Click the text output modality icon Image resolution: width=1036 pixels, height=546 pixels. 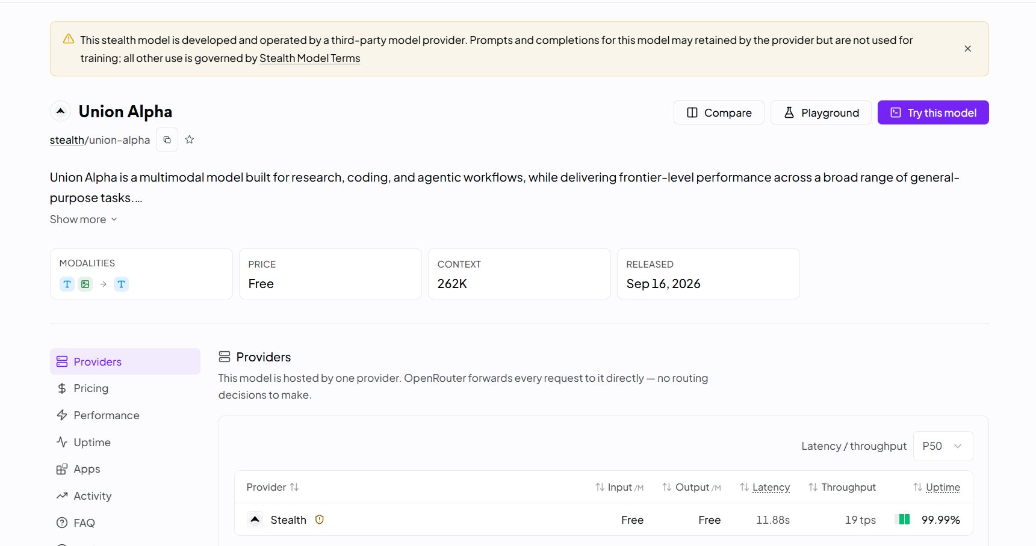pos(121,284)
